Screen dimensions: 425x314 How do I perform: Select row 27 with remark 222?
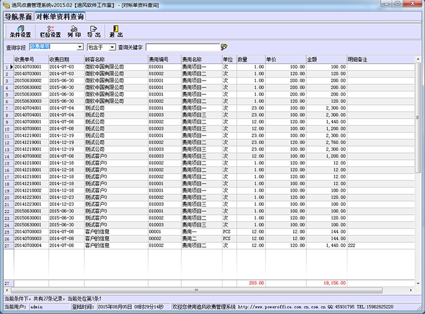coord(187,245)
